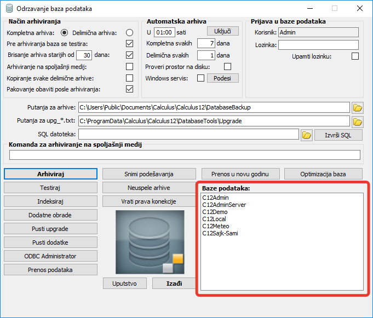Open folder browser for upg_*.txt path
The image size is (373, 318).
[357, 122]
